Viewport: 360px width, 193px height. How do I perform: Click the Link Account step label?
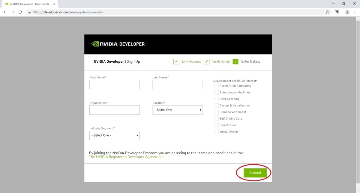coord(191,61)
